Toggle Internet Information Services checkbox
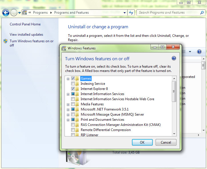 (73, 94)
